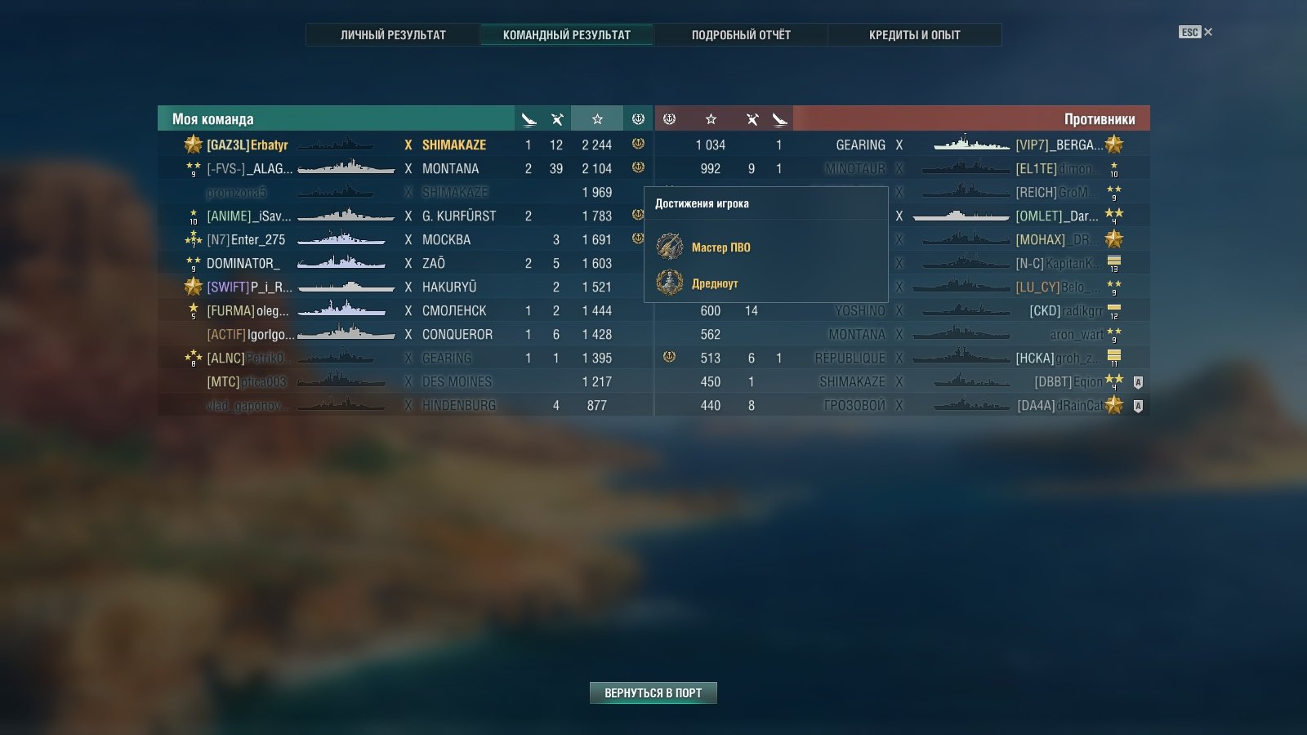Image resolution: width=1307 pixels, height=735 pixels.
Task: Click Вернуться в порт button
Action: pos(653,693)
